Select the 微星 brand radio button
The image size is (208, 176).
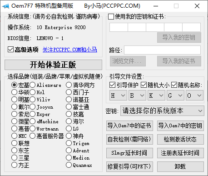click(x=14, y=121)
